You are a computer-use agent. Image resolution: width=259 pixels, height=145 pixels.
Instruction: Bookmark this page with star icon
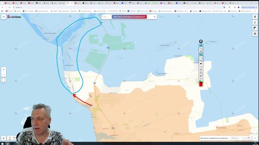[224, 7]
